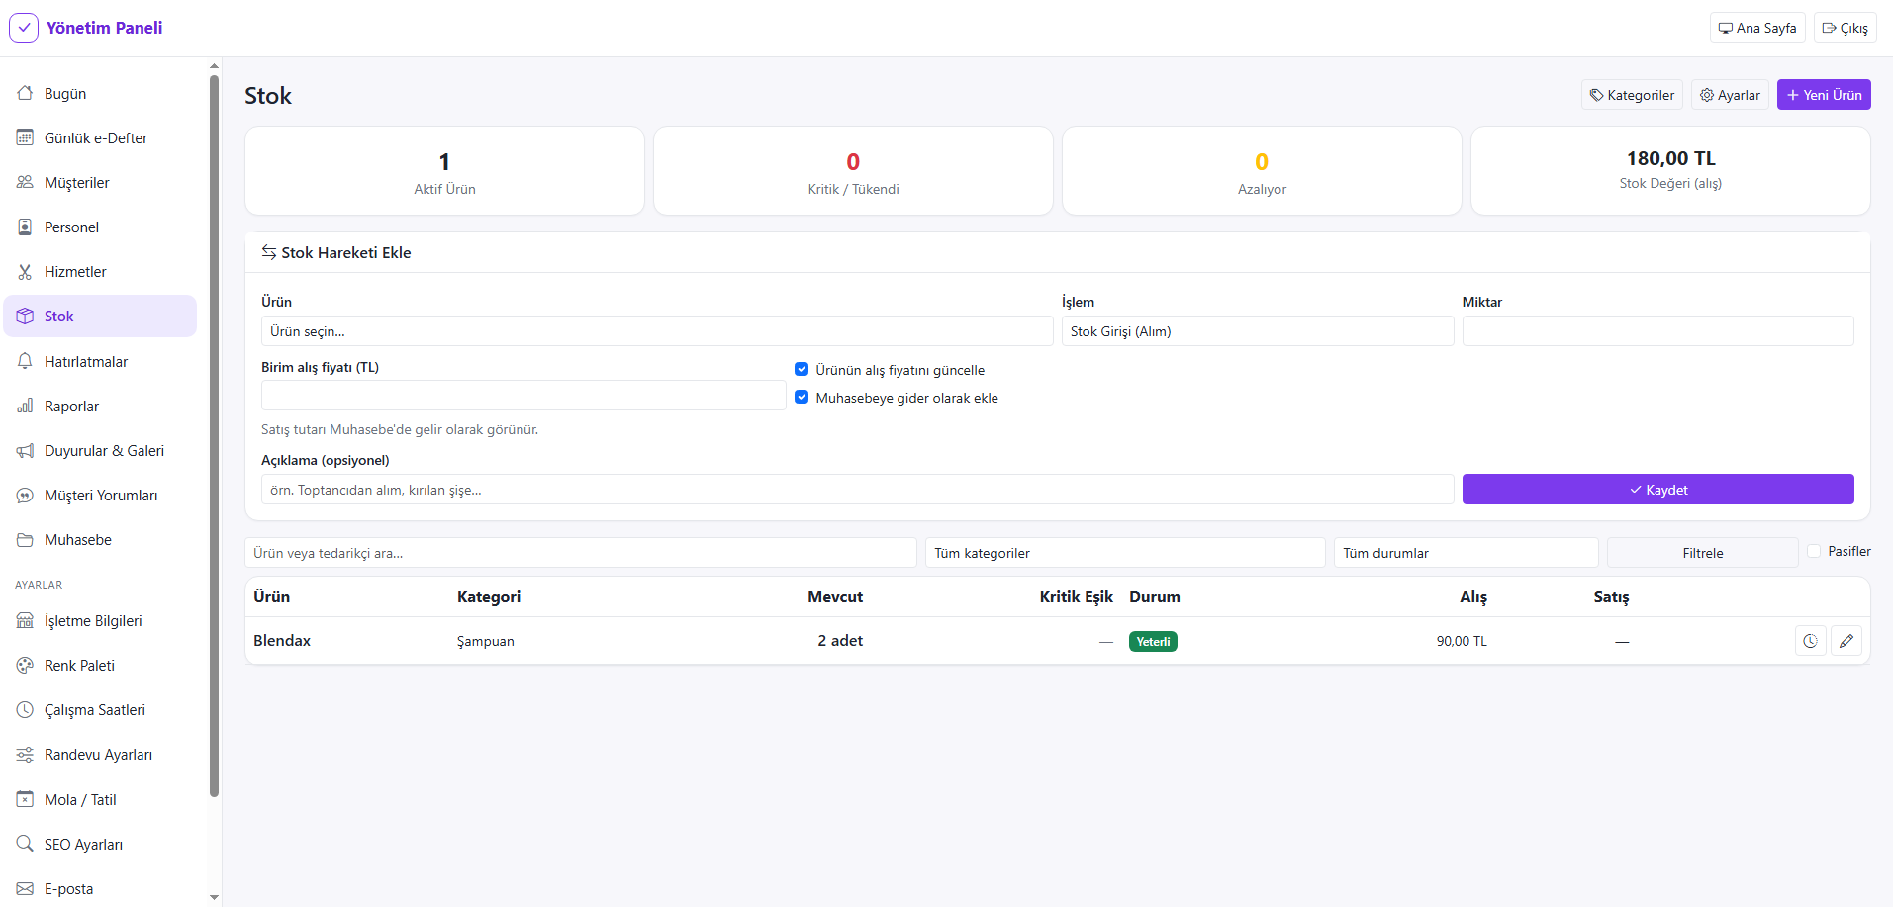Viewport: 1893px width, 907px height.
Task: Click the Randevu Ayarları sliders icon
Action: pyautogui.click(x=25, y=754)
